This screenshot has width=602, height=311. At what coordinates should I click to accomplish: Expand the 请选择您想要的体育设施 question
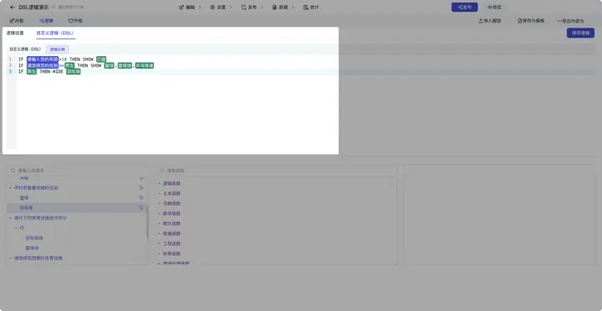point(10,258)
